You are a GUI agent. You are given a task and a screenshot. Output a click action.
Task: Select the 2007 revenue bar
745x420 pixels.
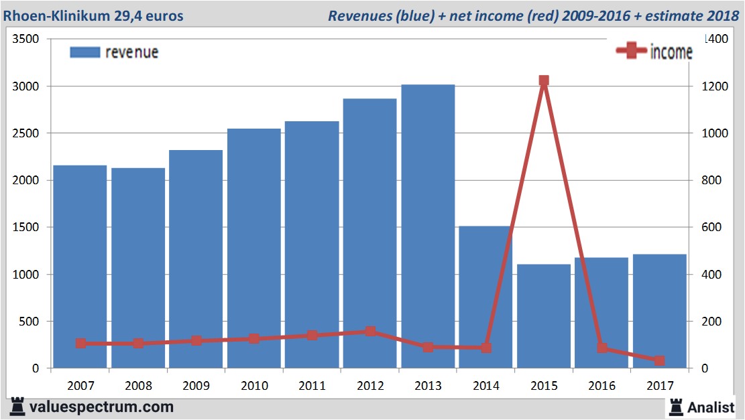coord(80,267)
